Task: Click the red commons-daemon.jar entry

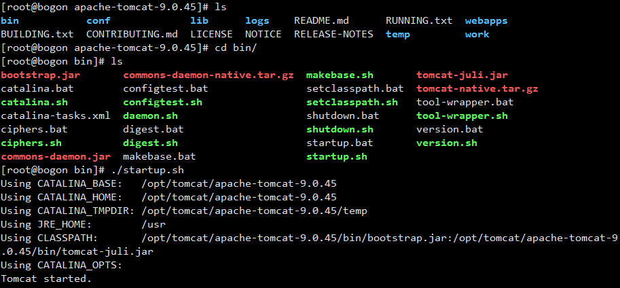Action: 56,157
